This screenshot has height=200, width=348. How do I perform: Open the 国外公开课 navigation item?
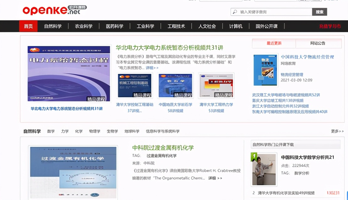tap(267, 26)
